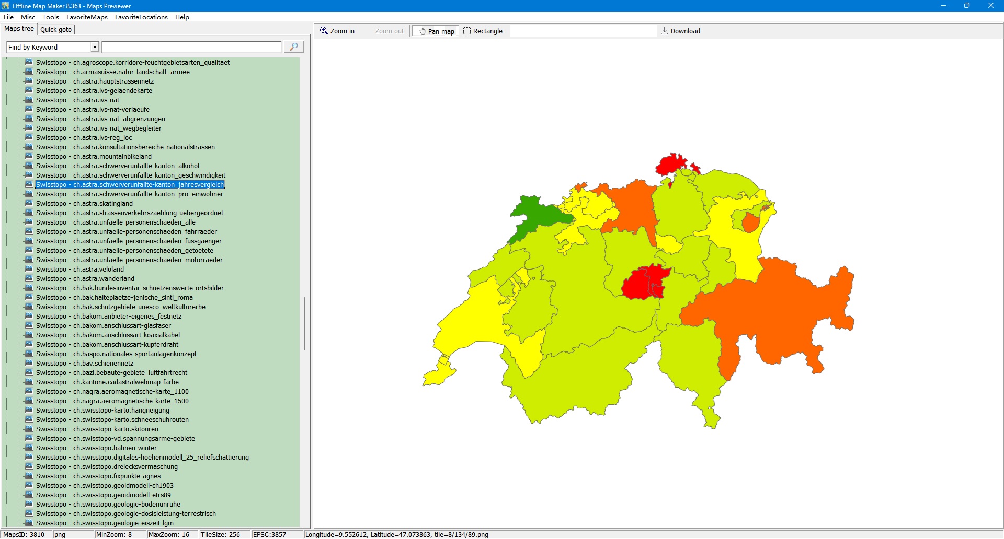
Task: Click the Zoom out button
Action: pyautogui.click(x=389, y=31)
